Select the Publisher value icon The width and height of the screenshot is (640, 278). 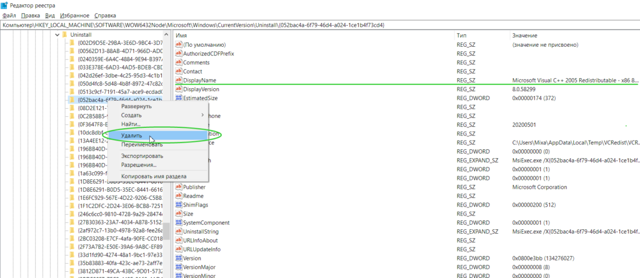pyautogui.click(x=178, y=187)
